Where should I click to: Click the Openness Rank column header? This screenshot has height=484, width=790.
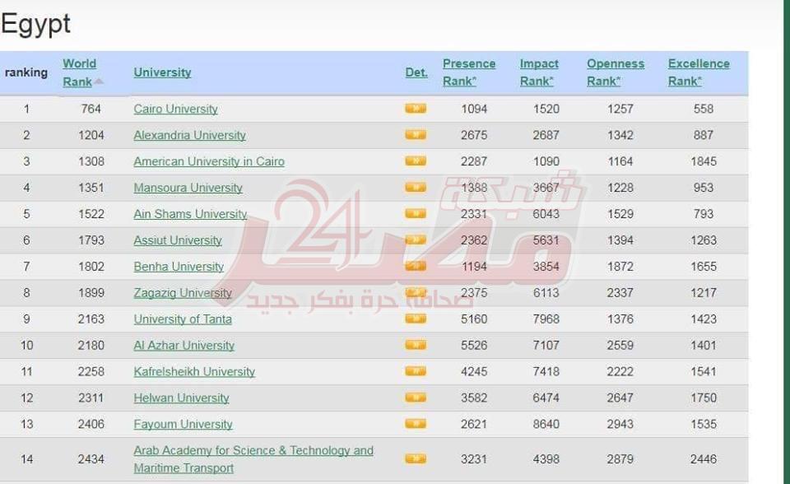coord(616,72)
